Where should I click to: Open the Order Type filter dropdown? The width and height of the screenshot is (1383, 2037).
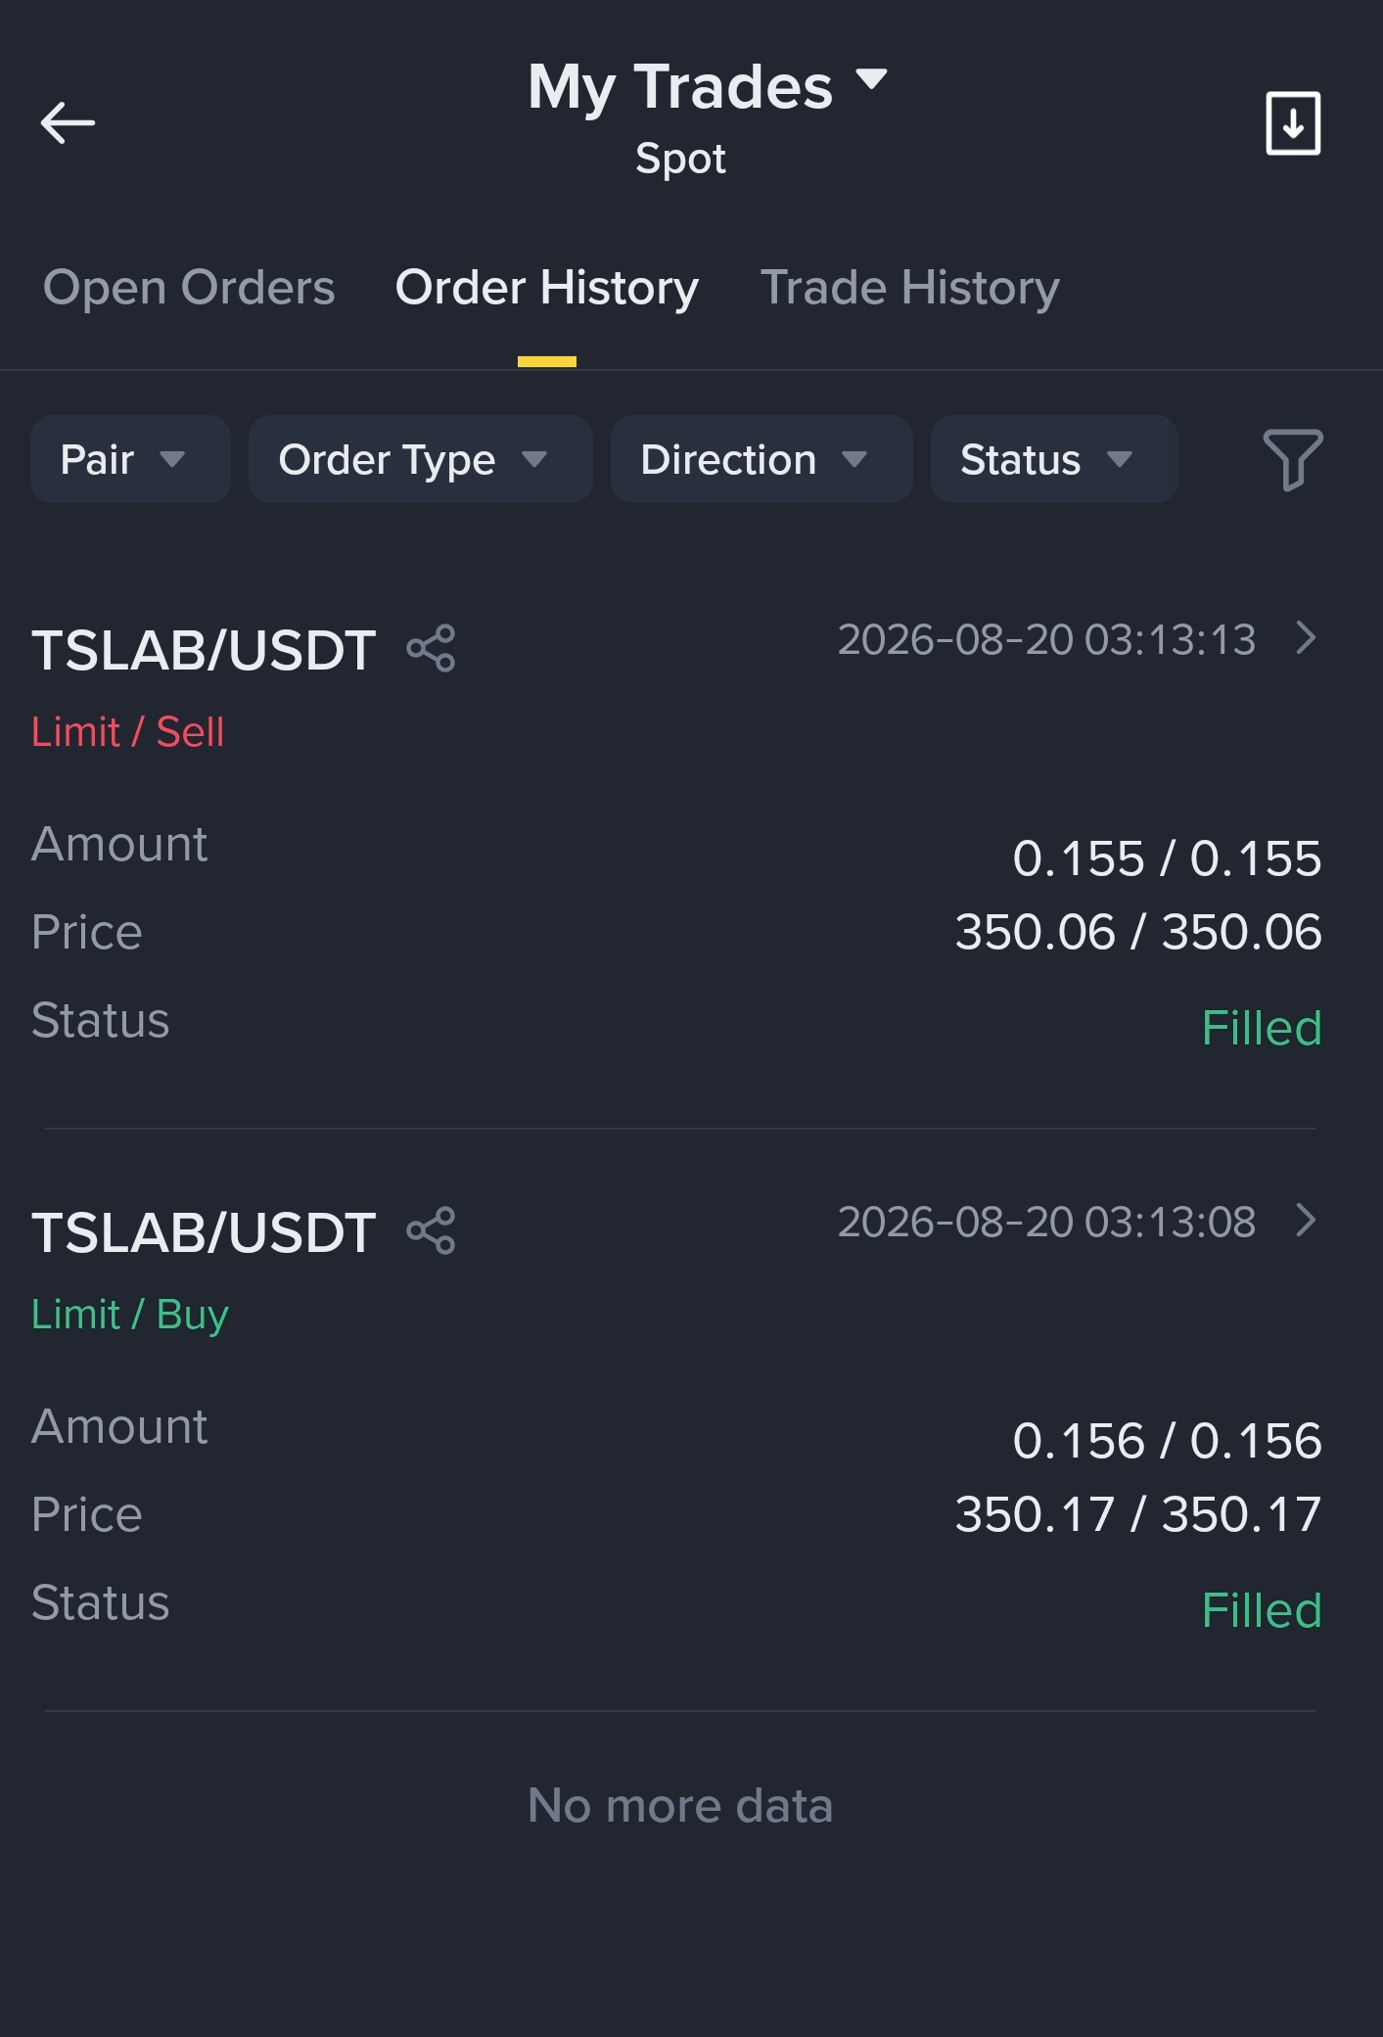pos(421,459)
